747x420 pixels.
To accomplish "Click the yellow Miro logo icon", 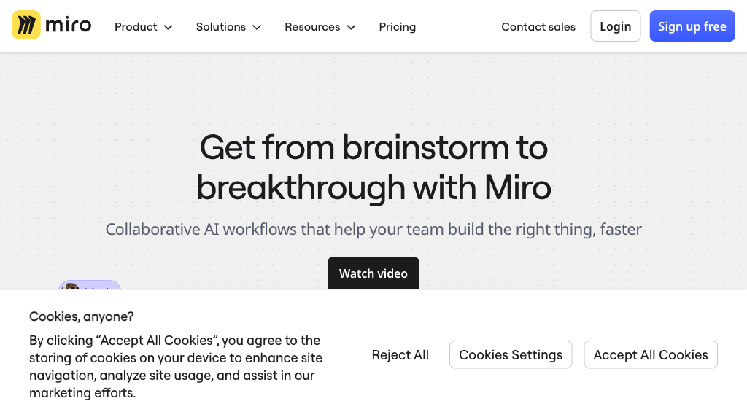I will click(x=26, y=26).
